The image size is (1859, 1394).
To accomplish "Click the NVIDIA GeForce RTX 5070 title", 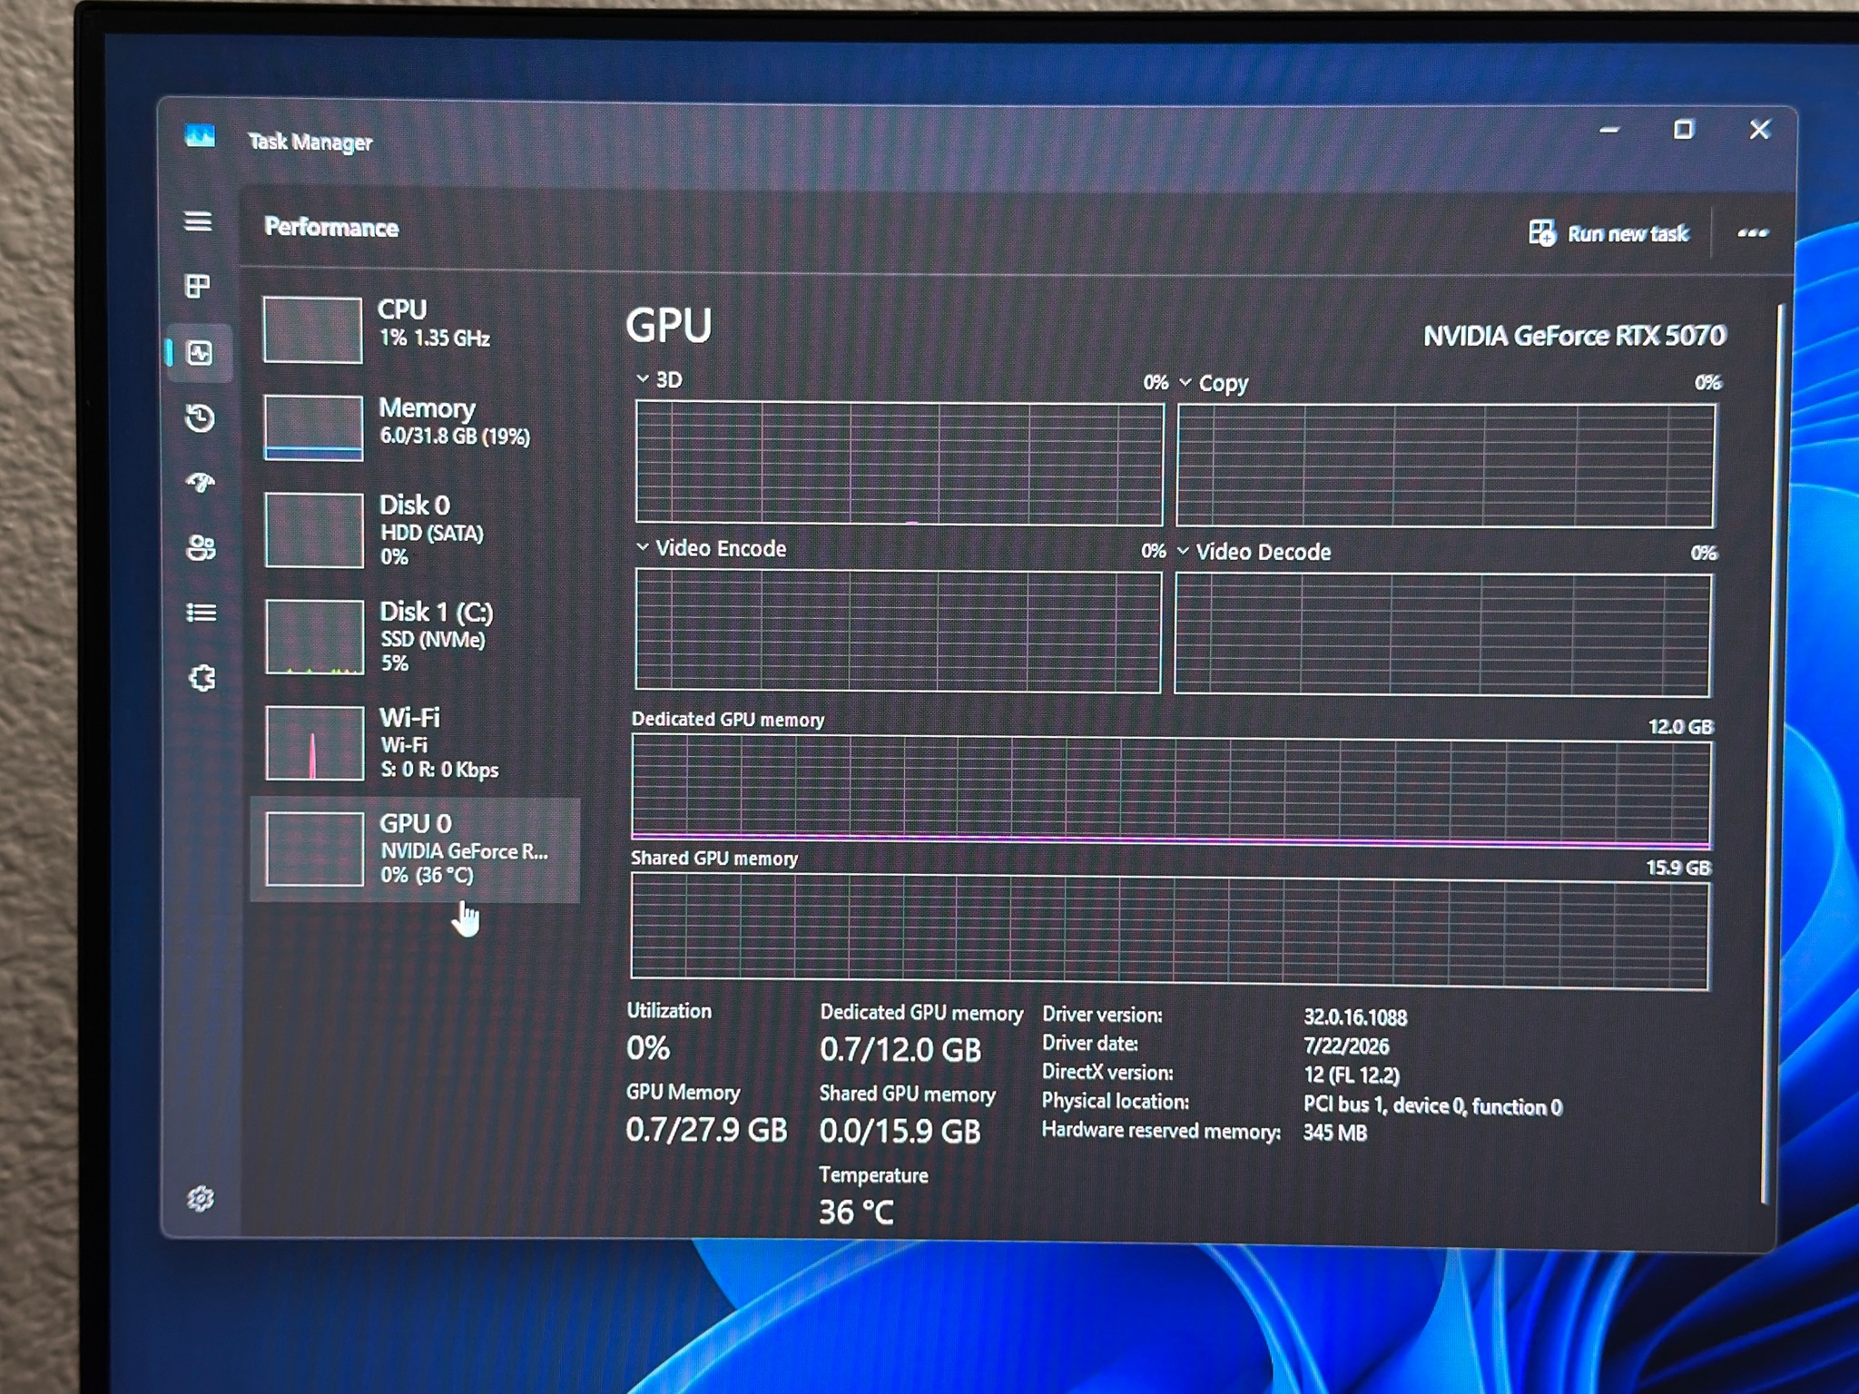I will [x=1574, y=336].
